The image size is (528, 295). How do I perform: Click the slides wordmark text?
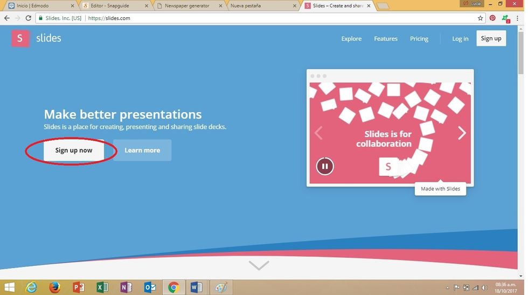pos(48,38)
